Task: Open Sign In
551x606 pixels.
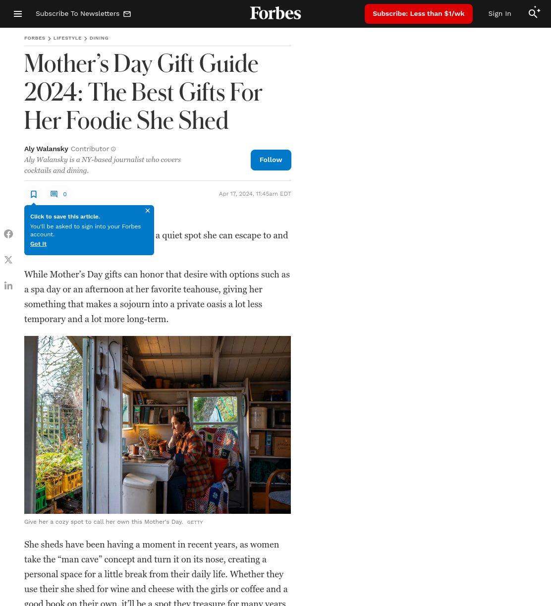Action: (x=499, y=14)
